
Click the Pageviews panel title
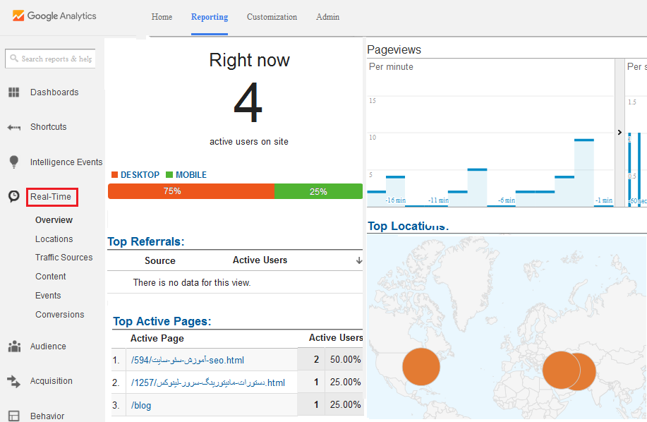(394, 50)
